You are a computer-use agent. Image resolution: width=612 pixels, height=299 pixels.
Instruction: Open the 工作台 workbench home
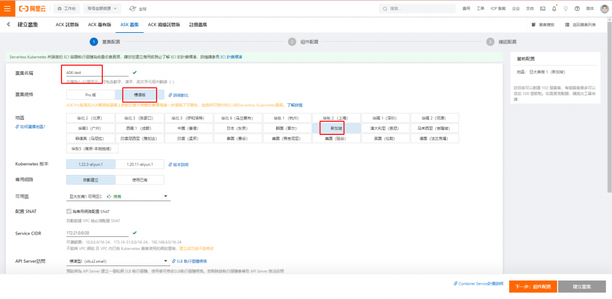pyautogui.click(x=67, y=8)
